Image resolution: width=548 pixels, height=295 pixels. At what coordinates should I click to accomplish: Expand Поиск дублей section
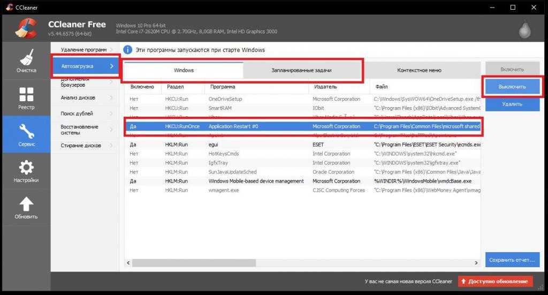pos(85,114)
